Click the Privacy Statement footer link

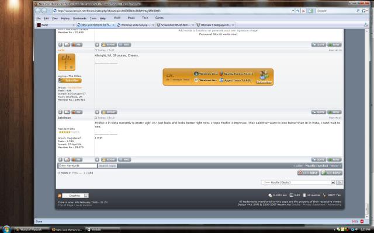[x=314, y=204]
